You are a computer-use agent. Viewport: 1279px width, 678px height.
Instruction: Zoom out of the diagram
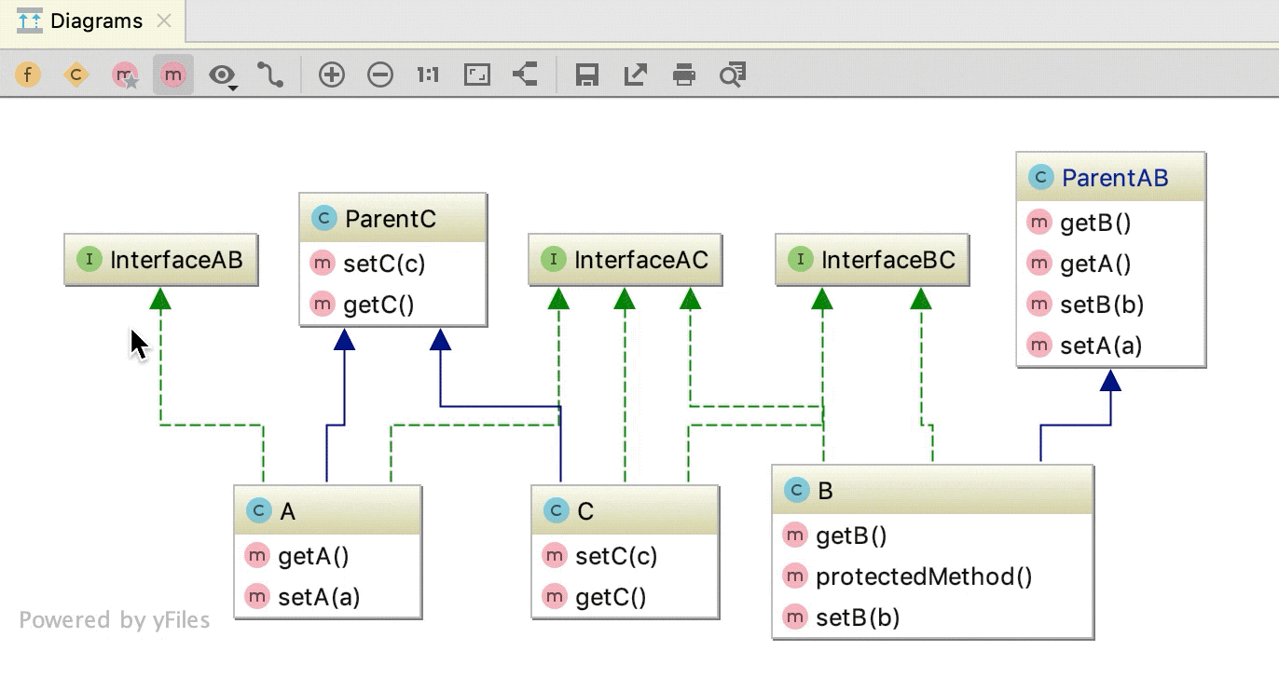(381, 74)
